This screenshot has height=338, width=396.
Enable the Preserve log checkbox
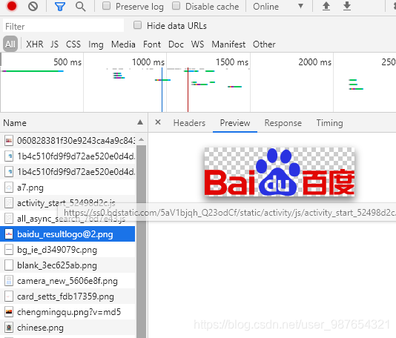pyautogui.click(x=106, y=6)
